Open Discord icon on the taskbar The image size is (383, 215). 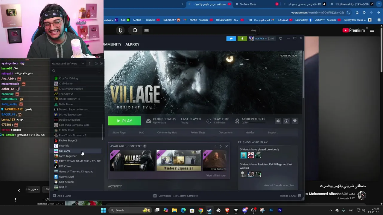[245, 210]
